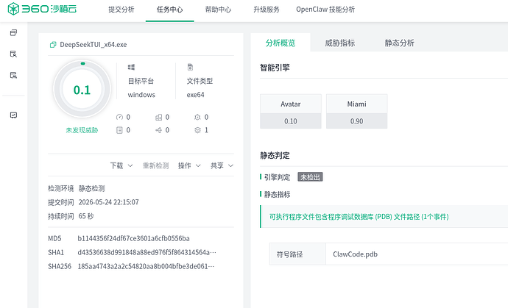Open the second sidebar report search icon
Screen dimensions: 508x308
(x=13, y=54)
